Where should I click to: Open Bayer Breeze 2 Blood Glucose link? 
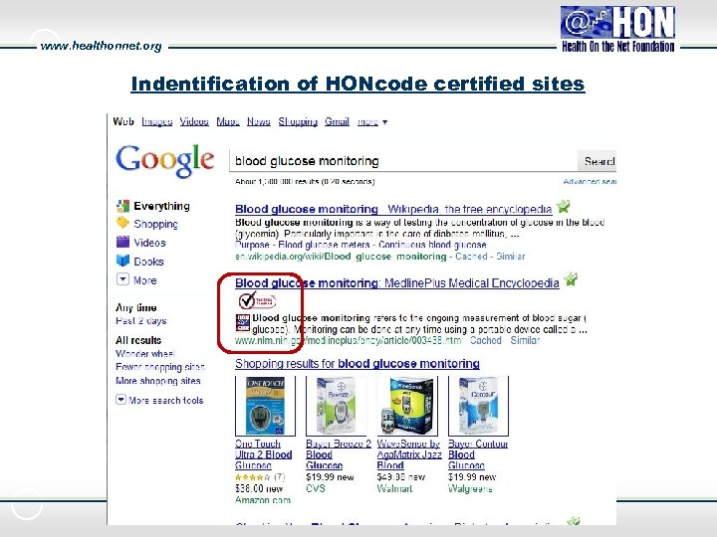[339, 454]
